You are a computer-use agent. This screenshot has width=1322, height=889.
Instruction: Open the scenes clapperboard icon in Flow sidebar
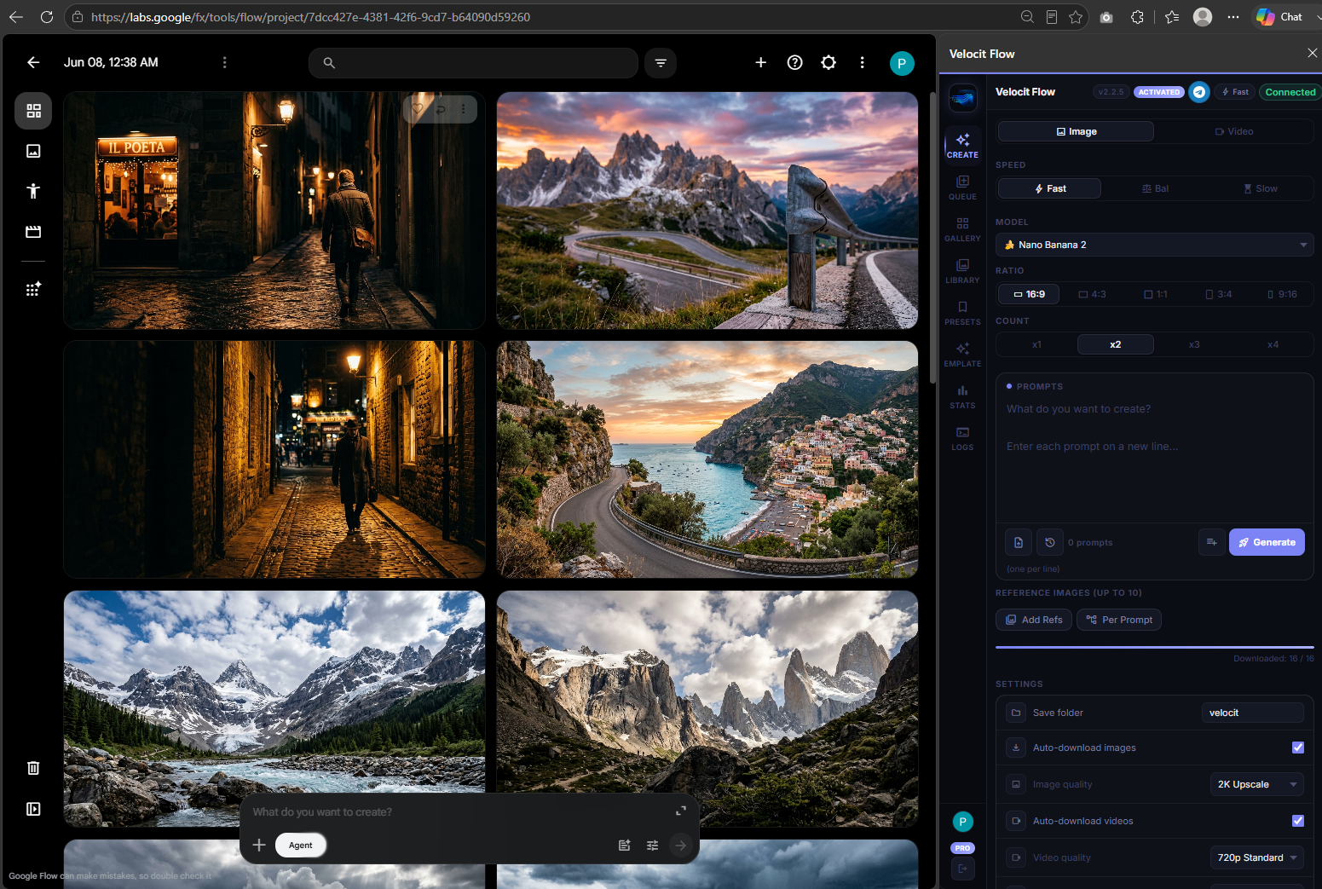coord(33,232)
